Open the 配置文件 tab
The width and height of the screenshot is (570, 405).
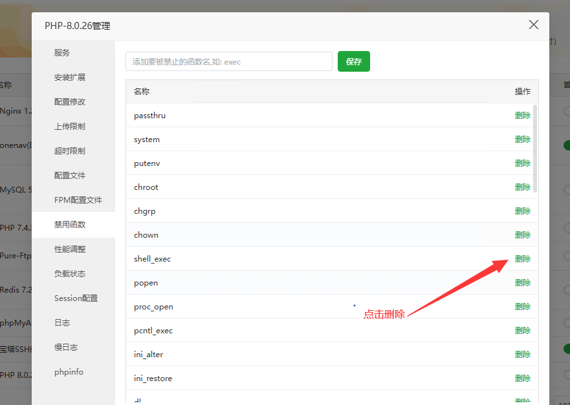click(70, 176)
